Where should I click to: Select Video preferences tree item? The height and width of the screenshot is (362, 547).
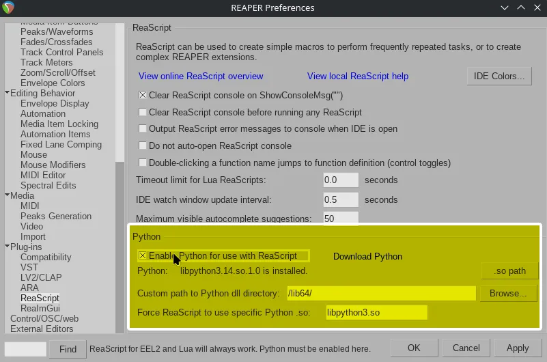coord(31,226)
